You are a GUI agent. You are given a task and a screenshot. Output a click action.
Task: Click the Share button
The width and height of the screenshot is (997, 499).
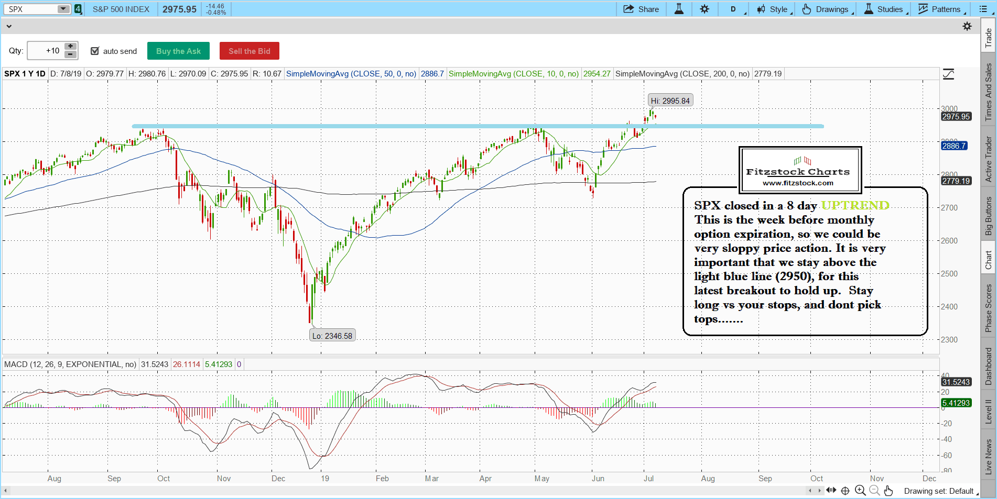641,9
